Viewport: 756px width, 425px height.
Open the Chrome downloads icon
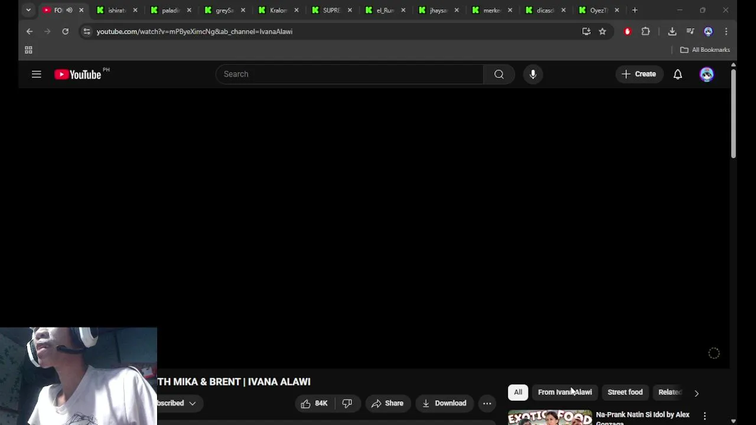[672, 31]
